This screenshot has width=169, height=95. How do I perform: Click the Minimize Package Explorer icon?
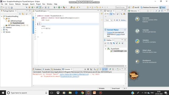click(27, 11)
